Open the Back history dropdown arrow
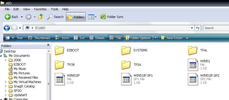Image resolution: width=229 pixels, height=100 pixels. click(22, 17)
